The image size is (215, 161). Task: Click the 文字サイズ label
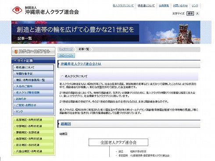click(x=178, y=14)
